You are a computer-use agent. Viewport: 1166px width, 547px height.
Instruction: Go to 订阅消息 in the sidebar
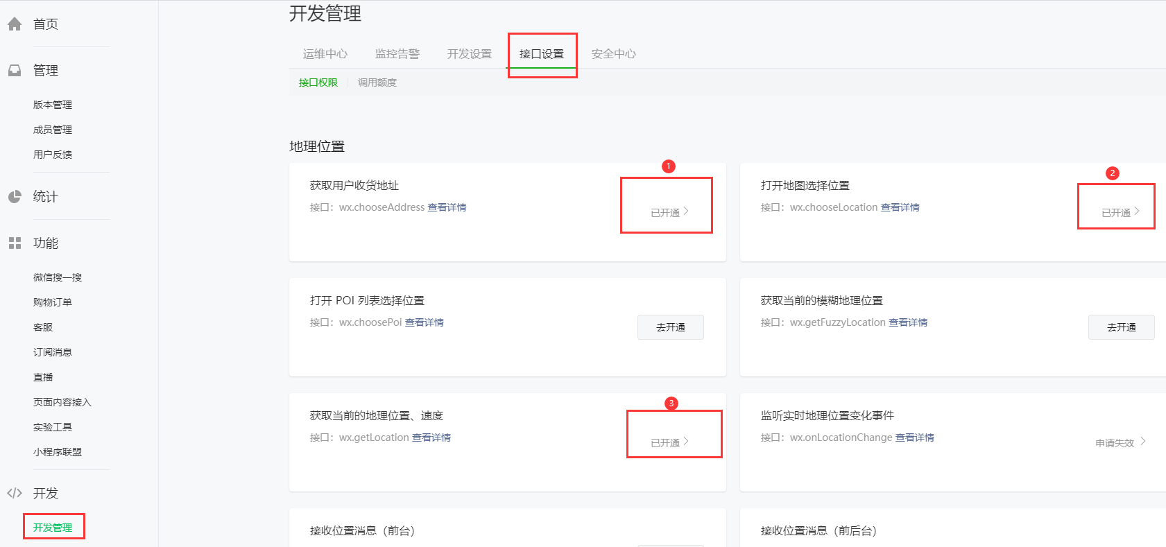click(53, 352)
